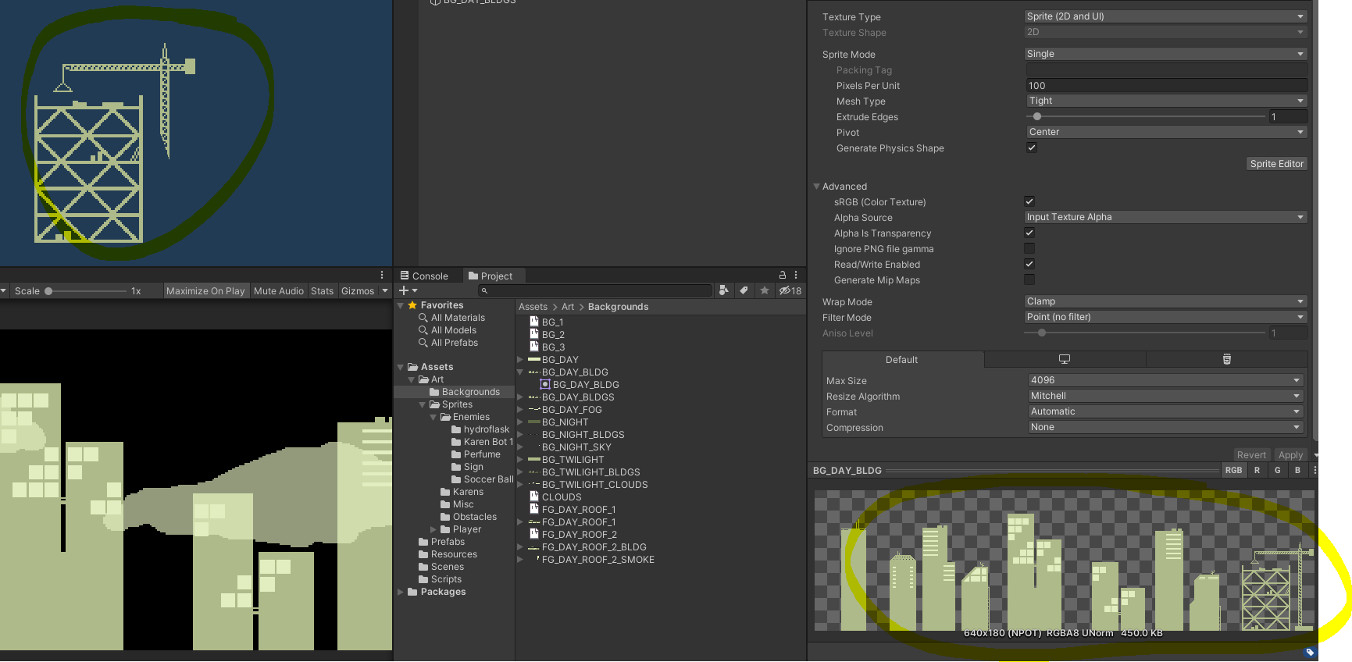
Task: Open the search by label filter
Action: click(x=744, y=290)
